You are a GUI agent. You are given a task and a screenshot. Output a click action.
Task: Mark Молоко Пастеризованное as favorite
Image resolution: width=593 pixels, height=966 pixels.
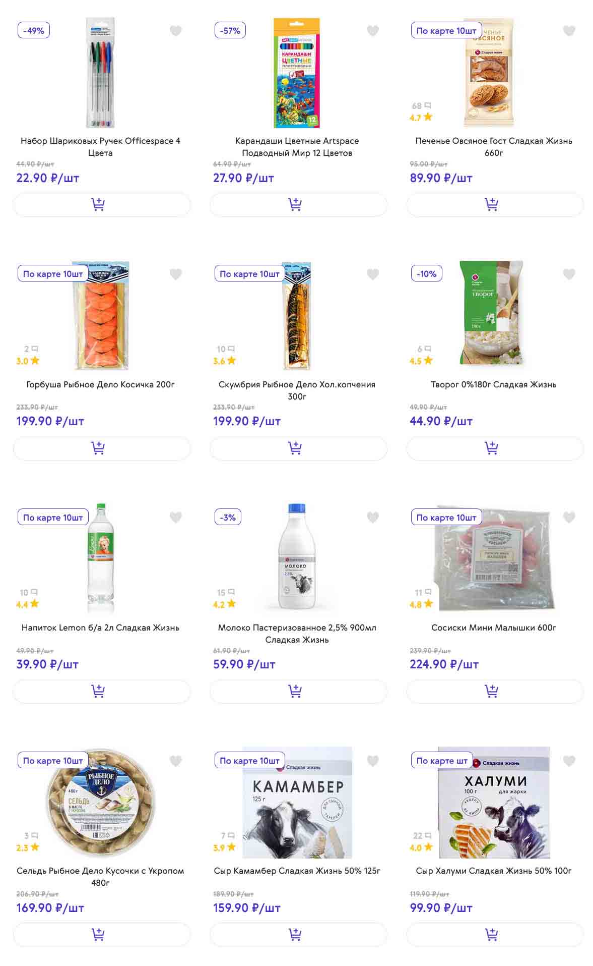pyautogui.click(x=372, y=518)
